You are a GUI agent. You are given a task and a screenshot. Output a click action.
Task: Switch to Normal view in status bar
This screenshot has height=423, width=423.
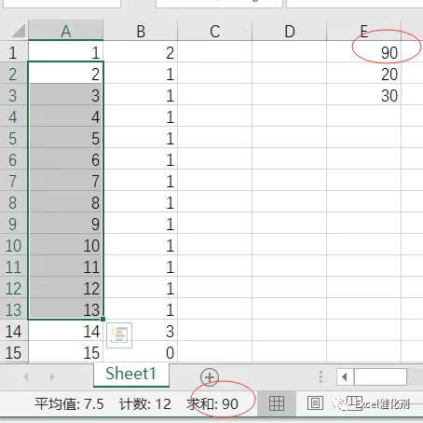tap(277, 403)
